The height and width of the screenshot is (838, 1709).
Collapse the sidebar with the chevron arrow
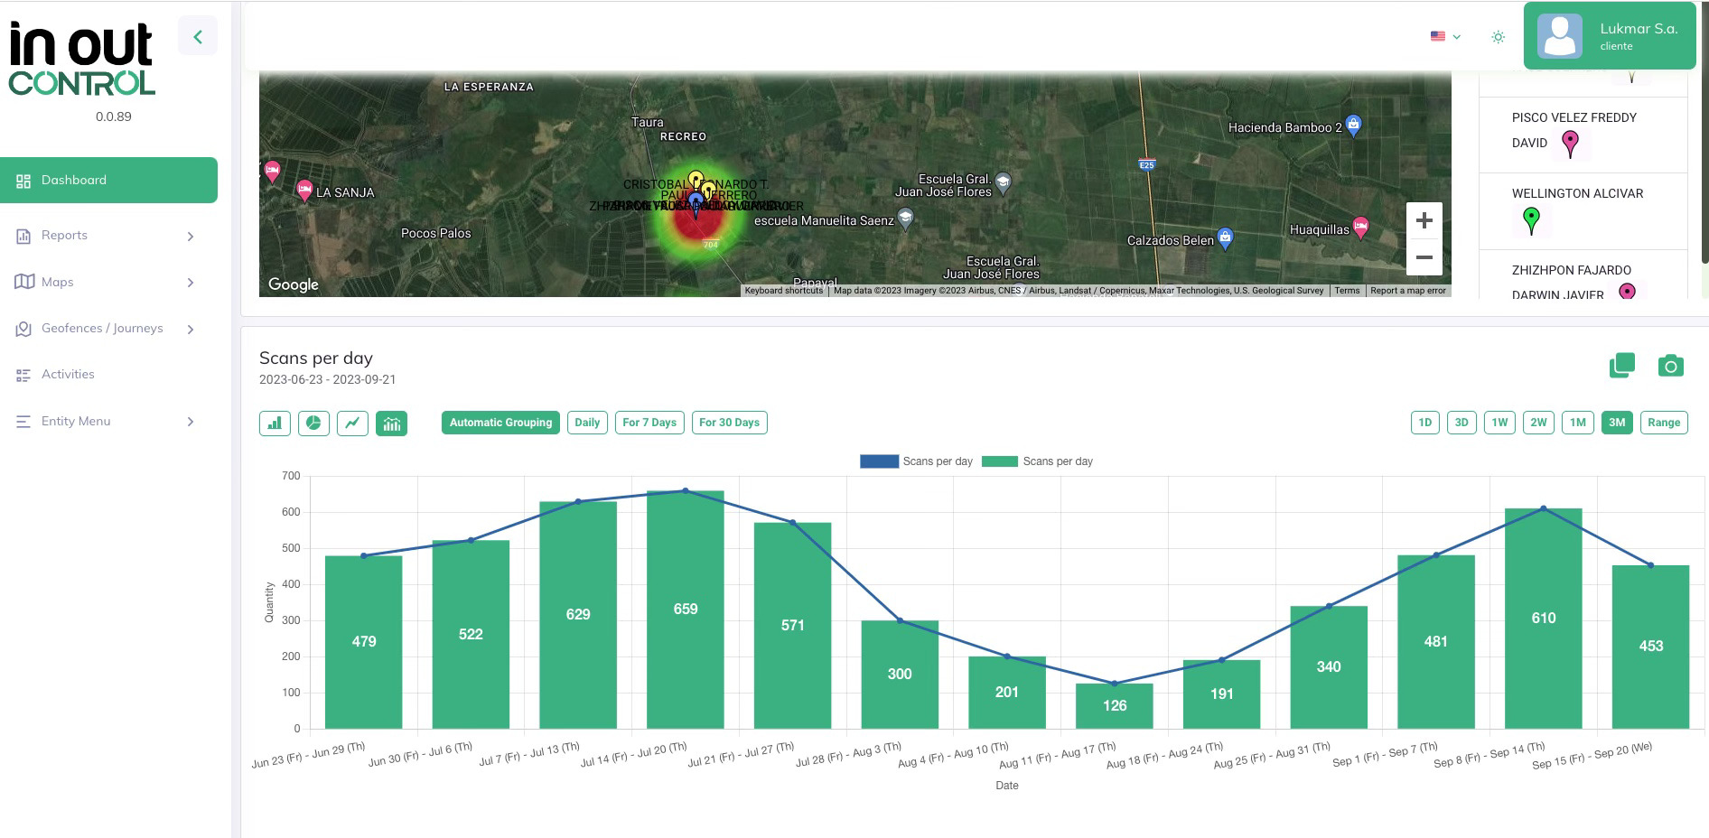[x=197, y=35]
